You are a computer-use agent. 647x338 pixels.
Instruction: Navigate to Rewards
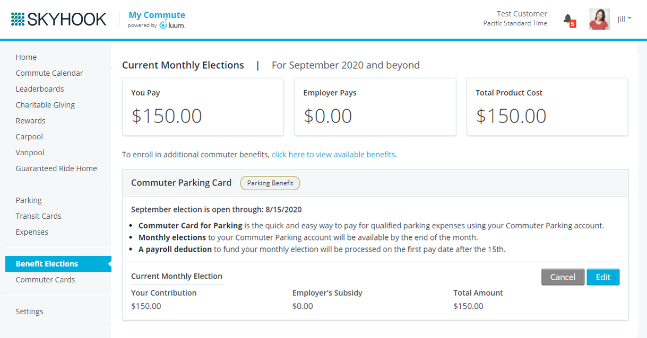(30, 121)
